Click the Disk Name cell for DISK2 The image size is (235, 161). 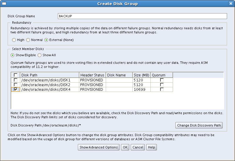coord(119,85)
